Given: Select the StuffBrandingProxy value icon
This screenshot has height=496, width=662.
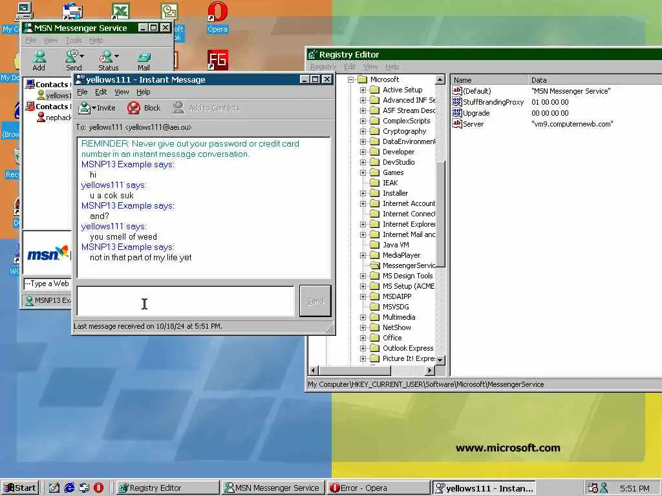Looking at the screenshot, I should click(x=457, y=101).
